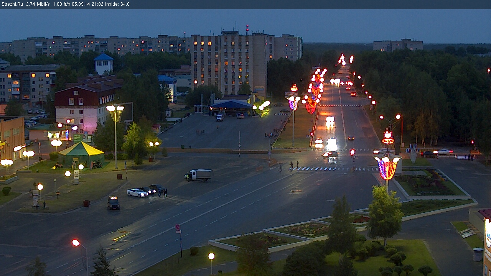Select the "2.74 Mbit/s" bitrate value

[x=38, y=4]
